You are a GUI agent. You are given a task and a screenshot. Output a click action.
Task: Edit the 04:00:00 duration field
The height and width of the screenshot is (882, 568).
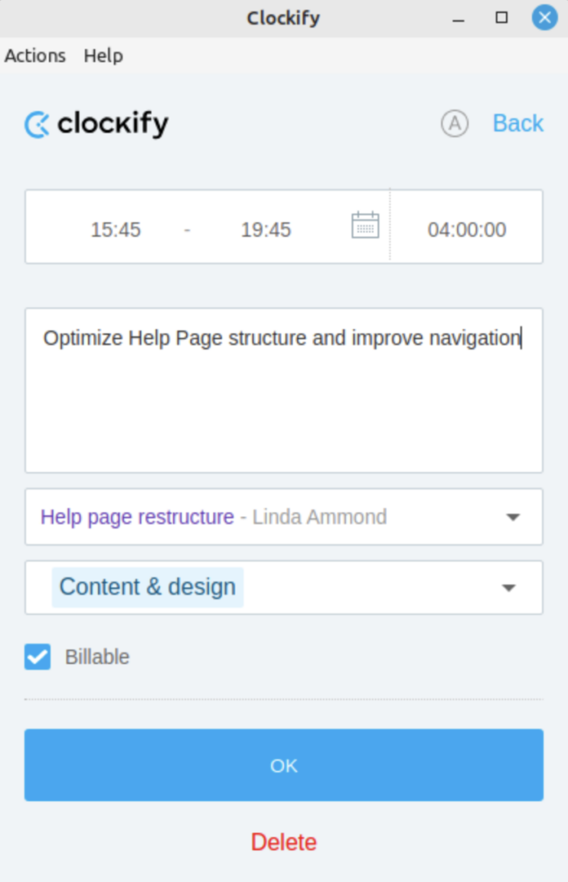click(466, 229)
